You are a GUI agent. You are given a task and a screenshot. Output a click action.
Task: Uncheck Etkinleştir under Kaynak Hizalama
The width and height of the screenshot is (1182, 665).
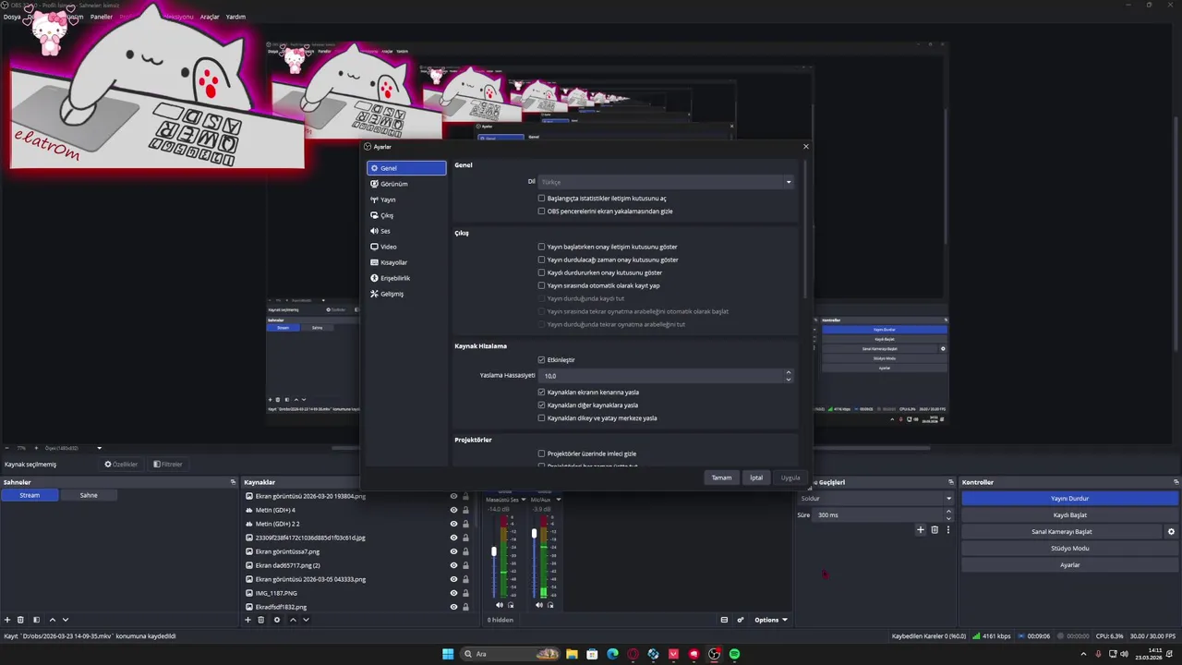541,360
